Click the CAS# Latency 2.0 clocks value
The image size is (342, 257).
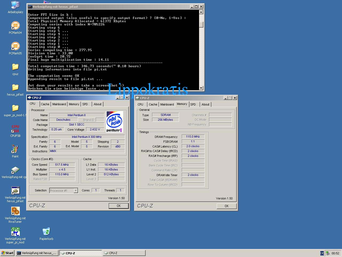[x=193, y=146]
